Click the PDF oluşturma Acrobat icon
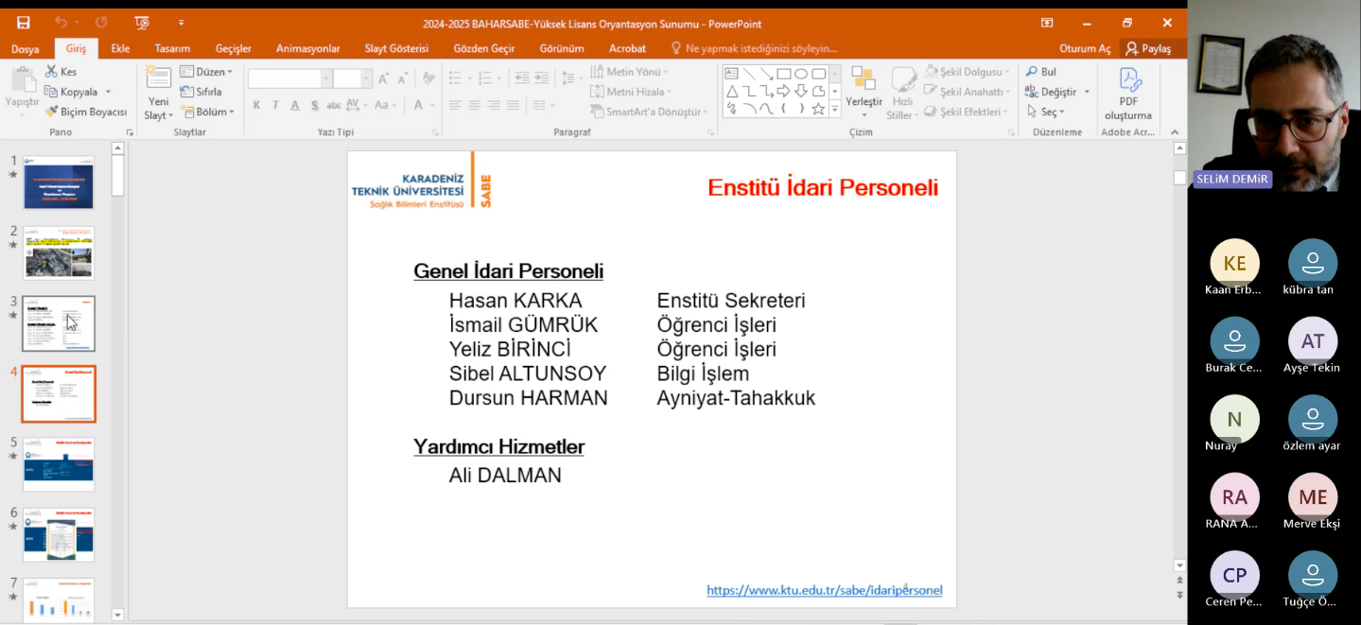1361x625 pixels. click(1130, 78)
